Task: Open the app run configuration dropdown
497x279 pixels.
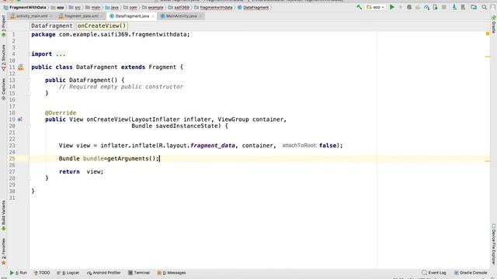Action: (376, 7)
